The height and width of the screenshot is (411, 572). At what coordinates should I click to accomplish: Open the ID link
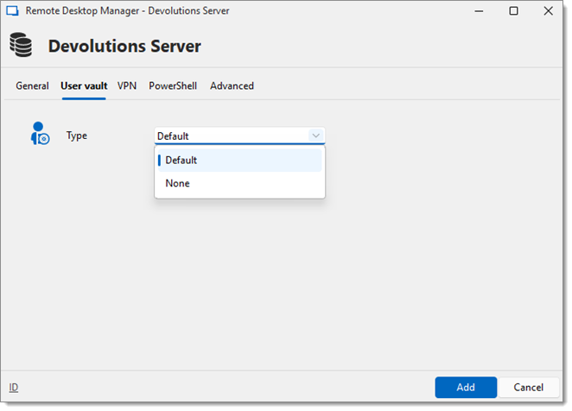click(x=14, y=388)
